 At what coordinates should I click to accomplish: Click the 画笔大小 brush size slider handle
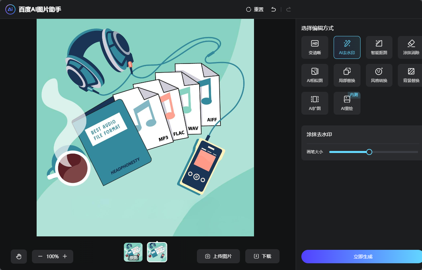(x=369, y=152)
